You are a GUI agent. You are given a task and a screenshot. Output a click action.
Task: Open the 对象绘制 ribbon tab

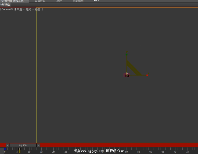pos(78,1)
